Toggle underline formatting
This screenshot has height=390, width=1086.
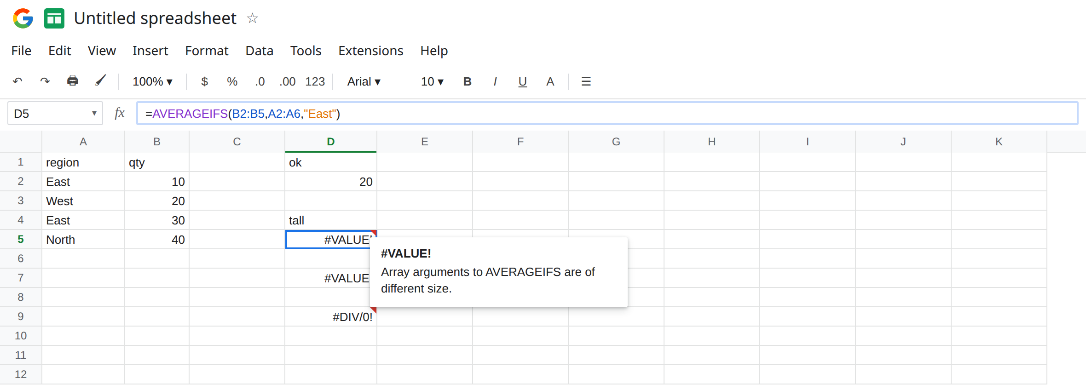(x=522, y=82)
